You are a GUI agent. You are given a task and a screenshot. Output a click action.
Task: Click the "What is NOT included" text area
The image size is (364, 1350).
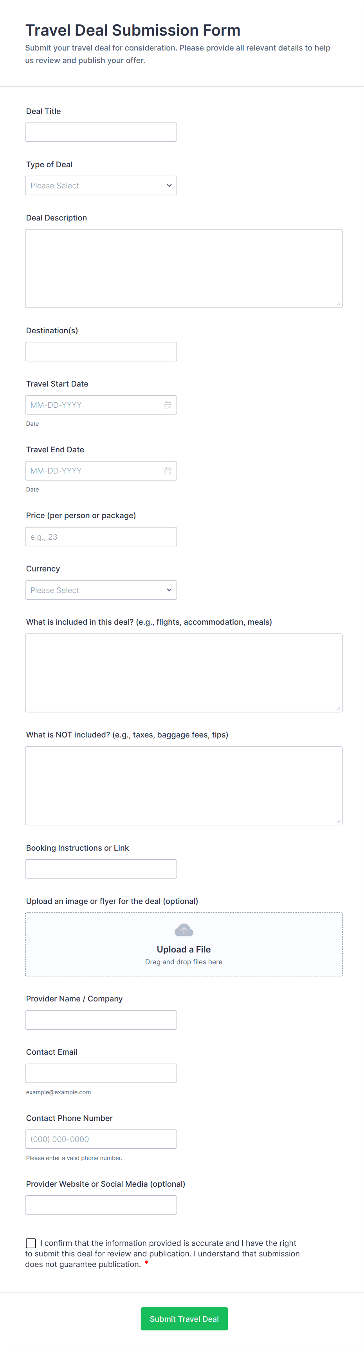click(x=184, y=786)
